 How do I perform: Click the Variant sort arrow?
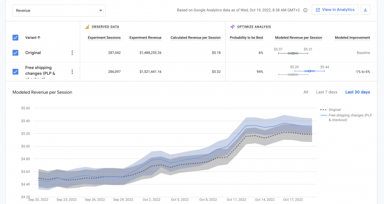click(x=39, y=38)
